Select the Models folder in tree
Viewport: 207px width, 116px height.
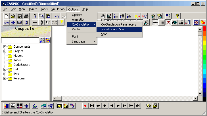coord(18,56)
